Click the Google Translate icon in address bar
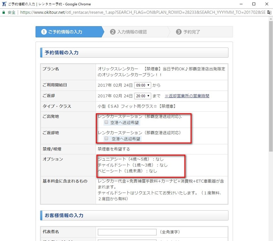The height and width of the screenshot is (241, 273). point(269,13)
